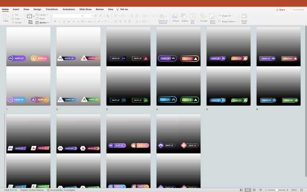
Task: Open the Layout dropdown
Action: (42, 15)
